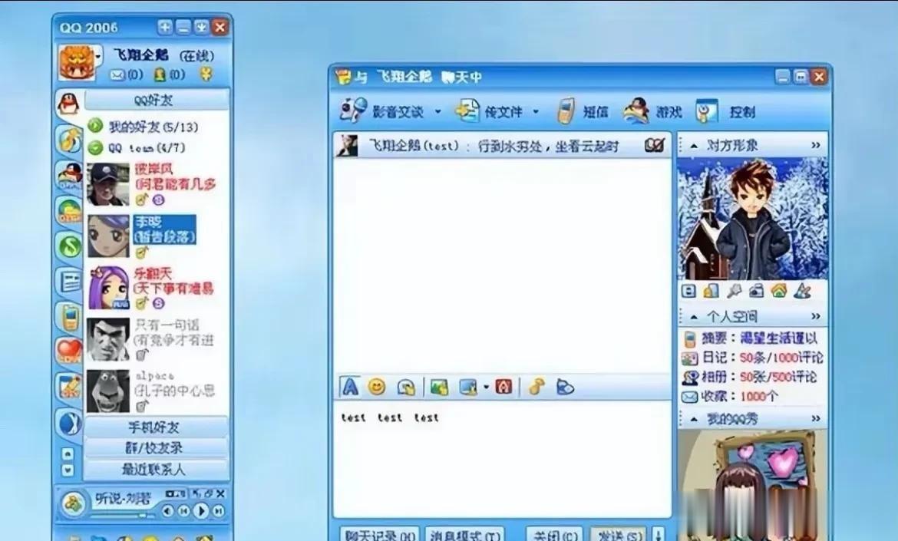Click the 短信 phone icon in chat window
Image resolution: width=898 pixels, height=541 pixels.
(x=565, y=111)
